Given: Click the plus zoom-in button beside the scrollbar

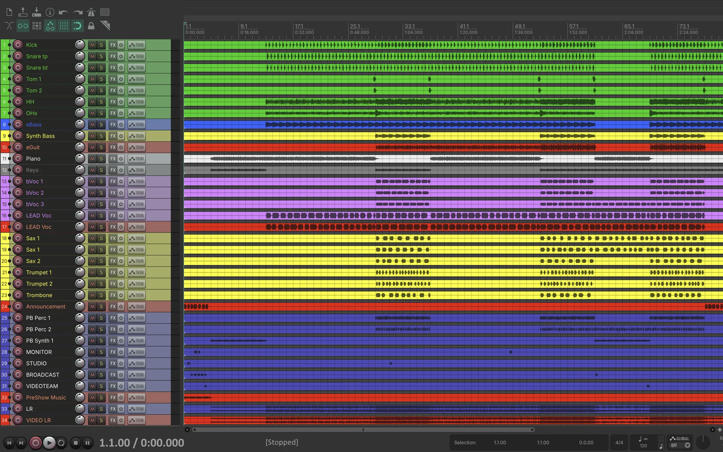Looking at the screenshot, I should [719, 430].
